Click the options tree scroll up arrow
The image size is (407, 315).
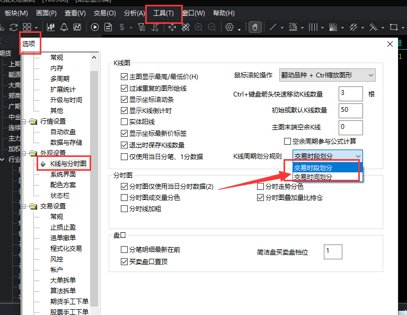(x=94, y=58)
